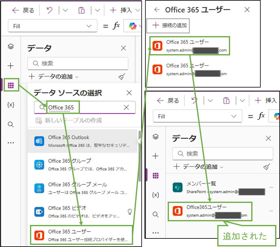Close the Office 365 ユーザー connection pane

tap(247, 10)
